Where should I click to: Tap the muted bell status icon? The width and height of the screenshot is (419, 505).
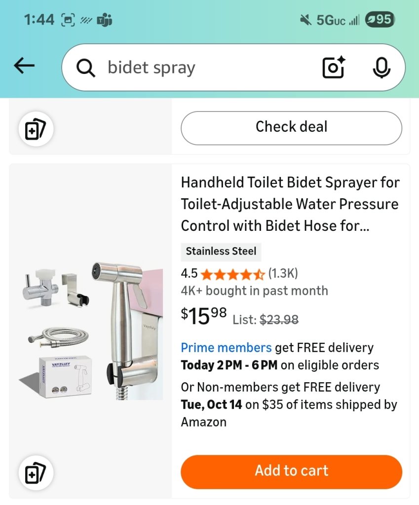coord(305,20)
